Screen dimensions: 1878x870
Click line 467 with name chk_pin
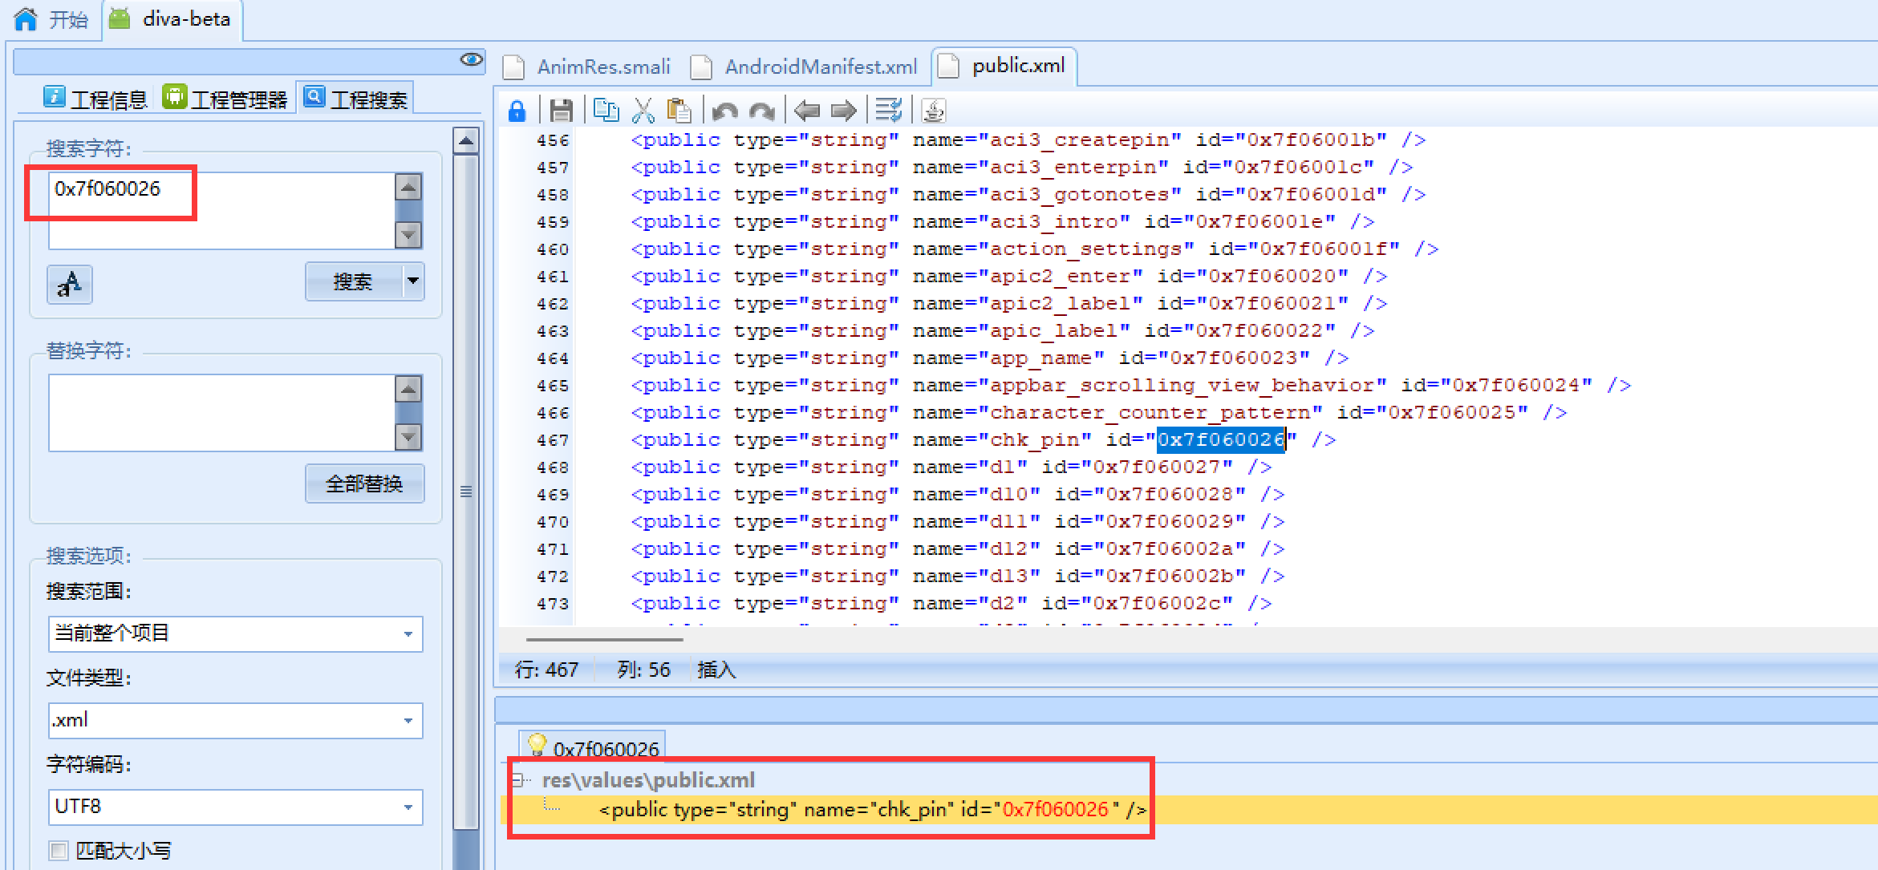tap(982, 439)
